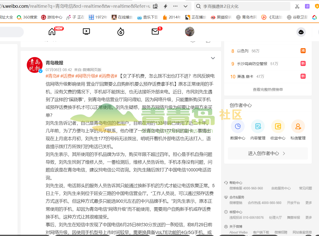
Task: Open 数据中心 creator icon
Action: tap(238, 126)
